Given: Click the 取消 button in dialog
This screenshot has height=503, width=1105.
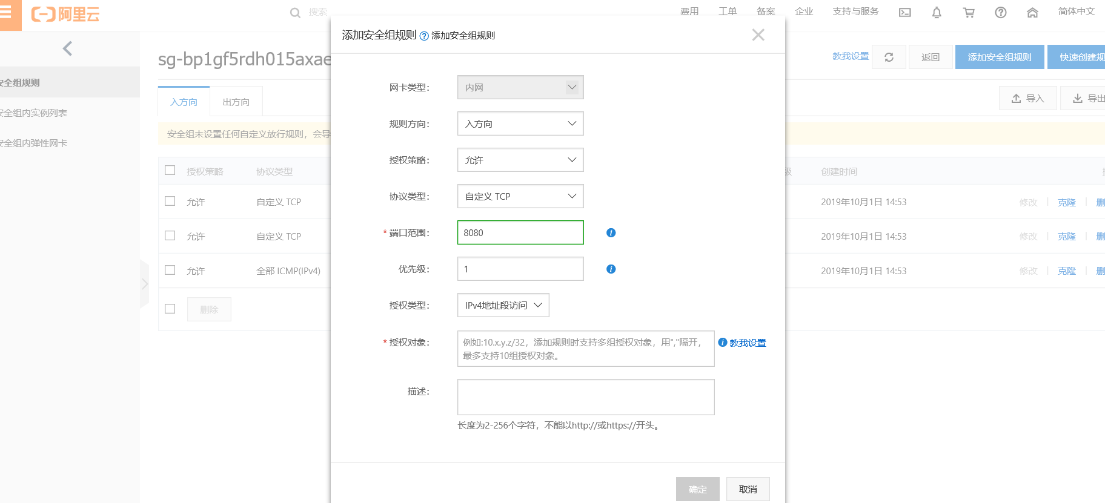Looking at the screenshot, I should point(748,489).
